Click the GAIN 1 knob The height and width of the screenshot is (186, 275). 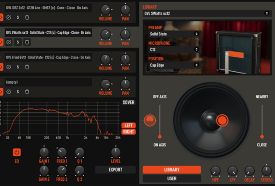44,152
